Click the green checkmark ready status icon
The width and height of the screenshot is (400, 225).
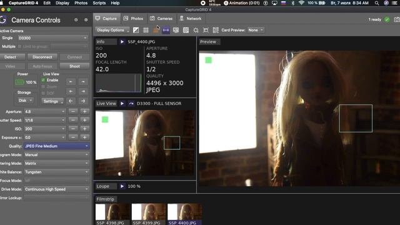coord(387,19)
